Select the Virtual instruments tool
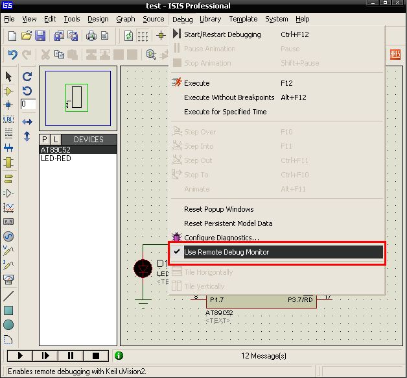The image size is (407, 378). click(x=8, y=279)
